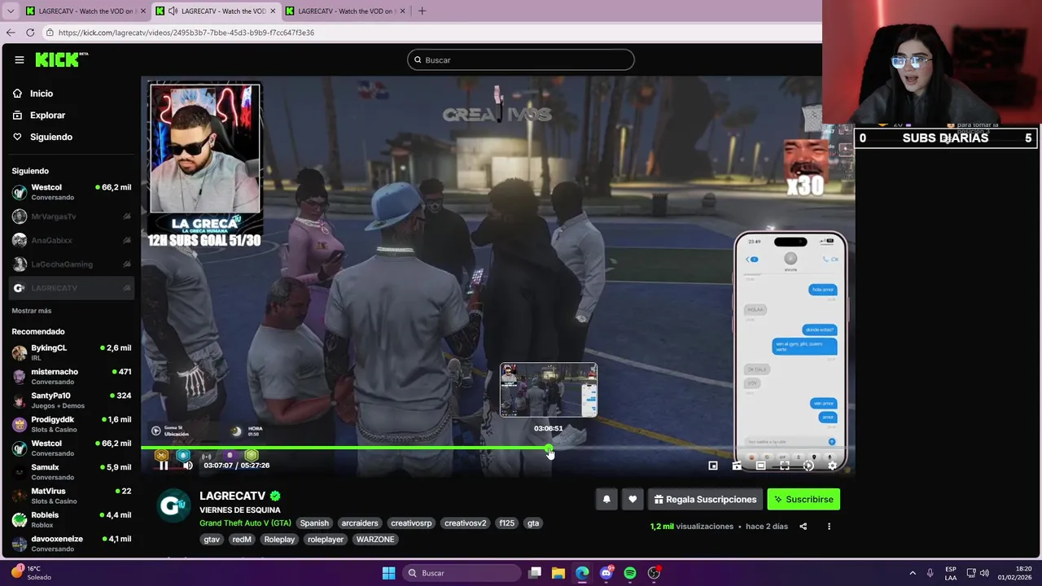Mute the video player volume
The image size is (1042, 586).
(187, 466)
